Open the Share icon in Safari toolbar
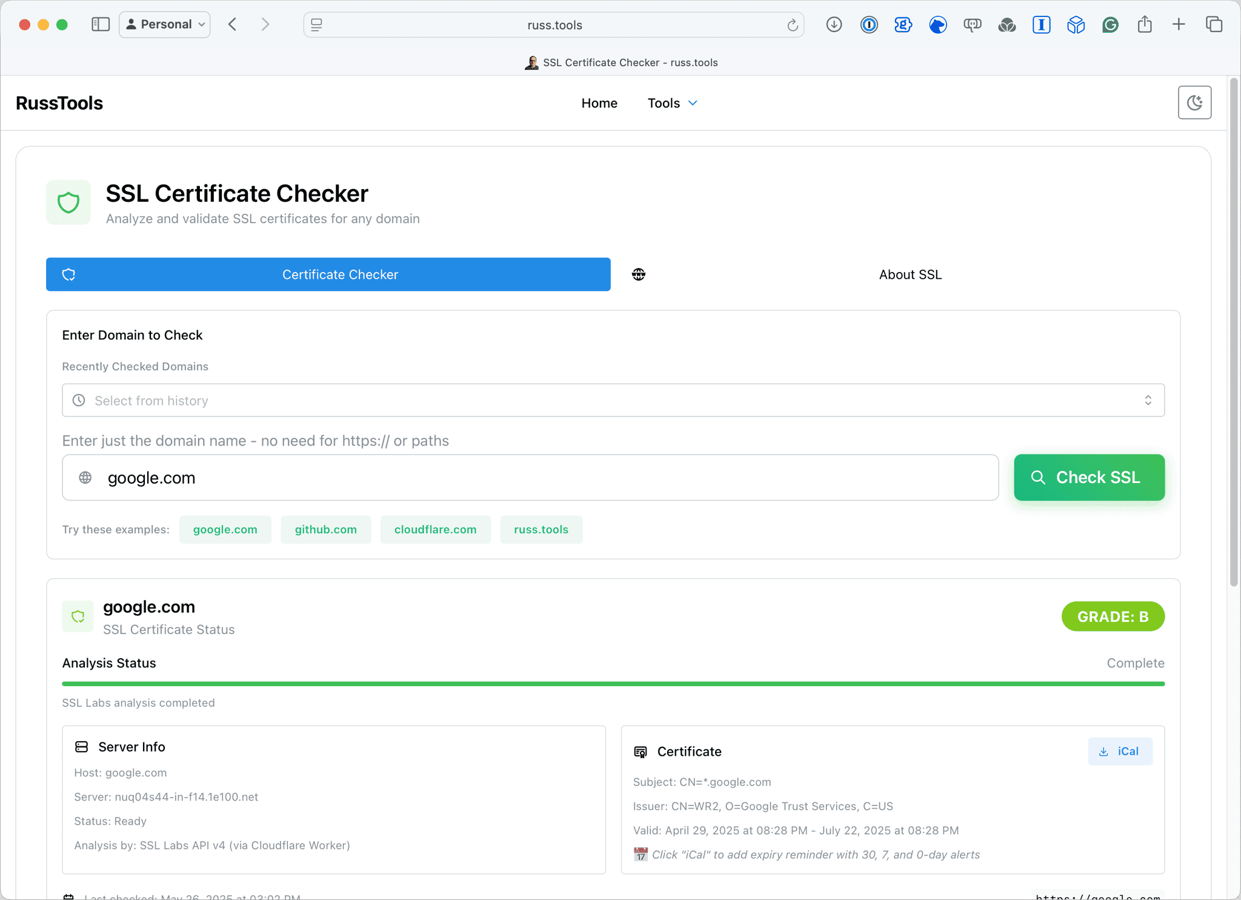1241x900 pixels. click(1144, 24)
